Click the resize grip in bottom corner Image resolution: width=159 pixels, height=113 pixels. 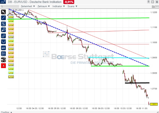point(157,112)
